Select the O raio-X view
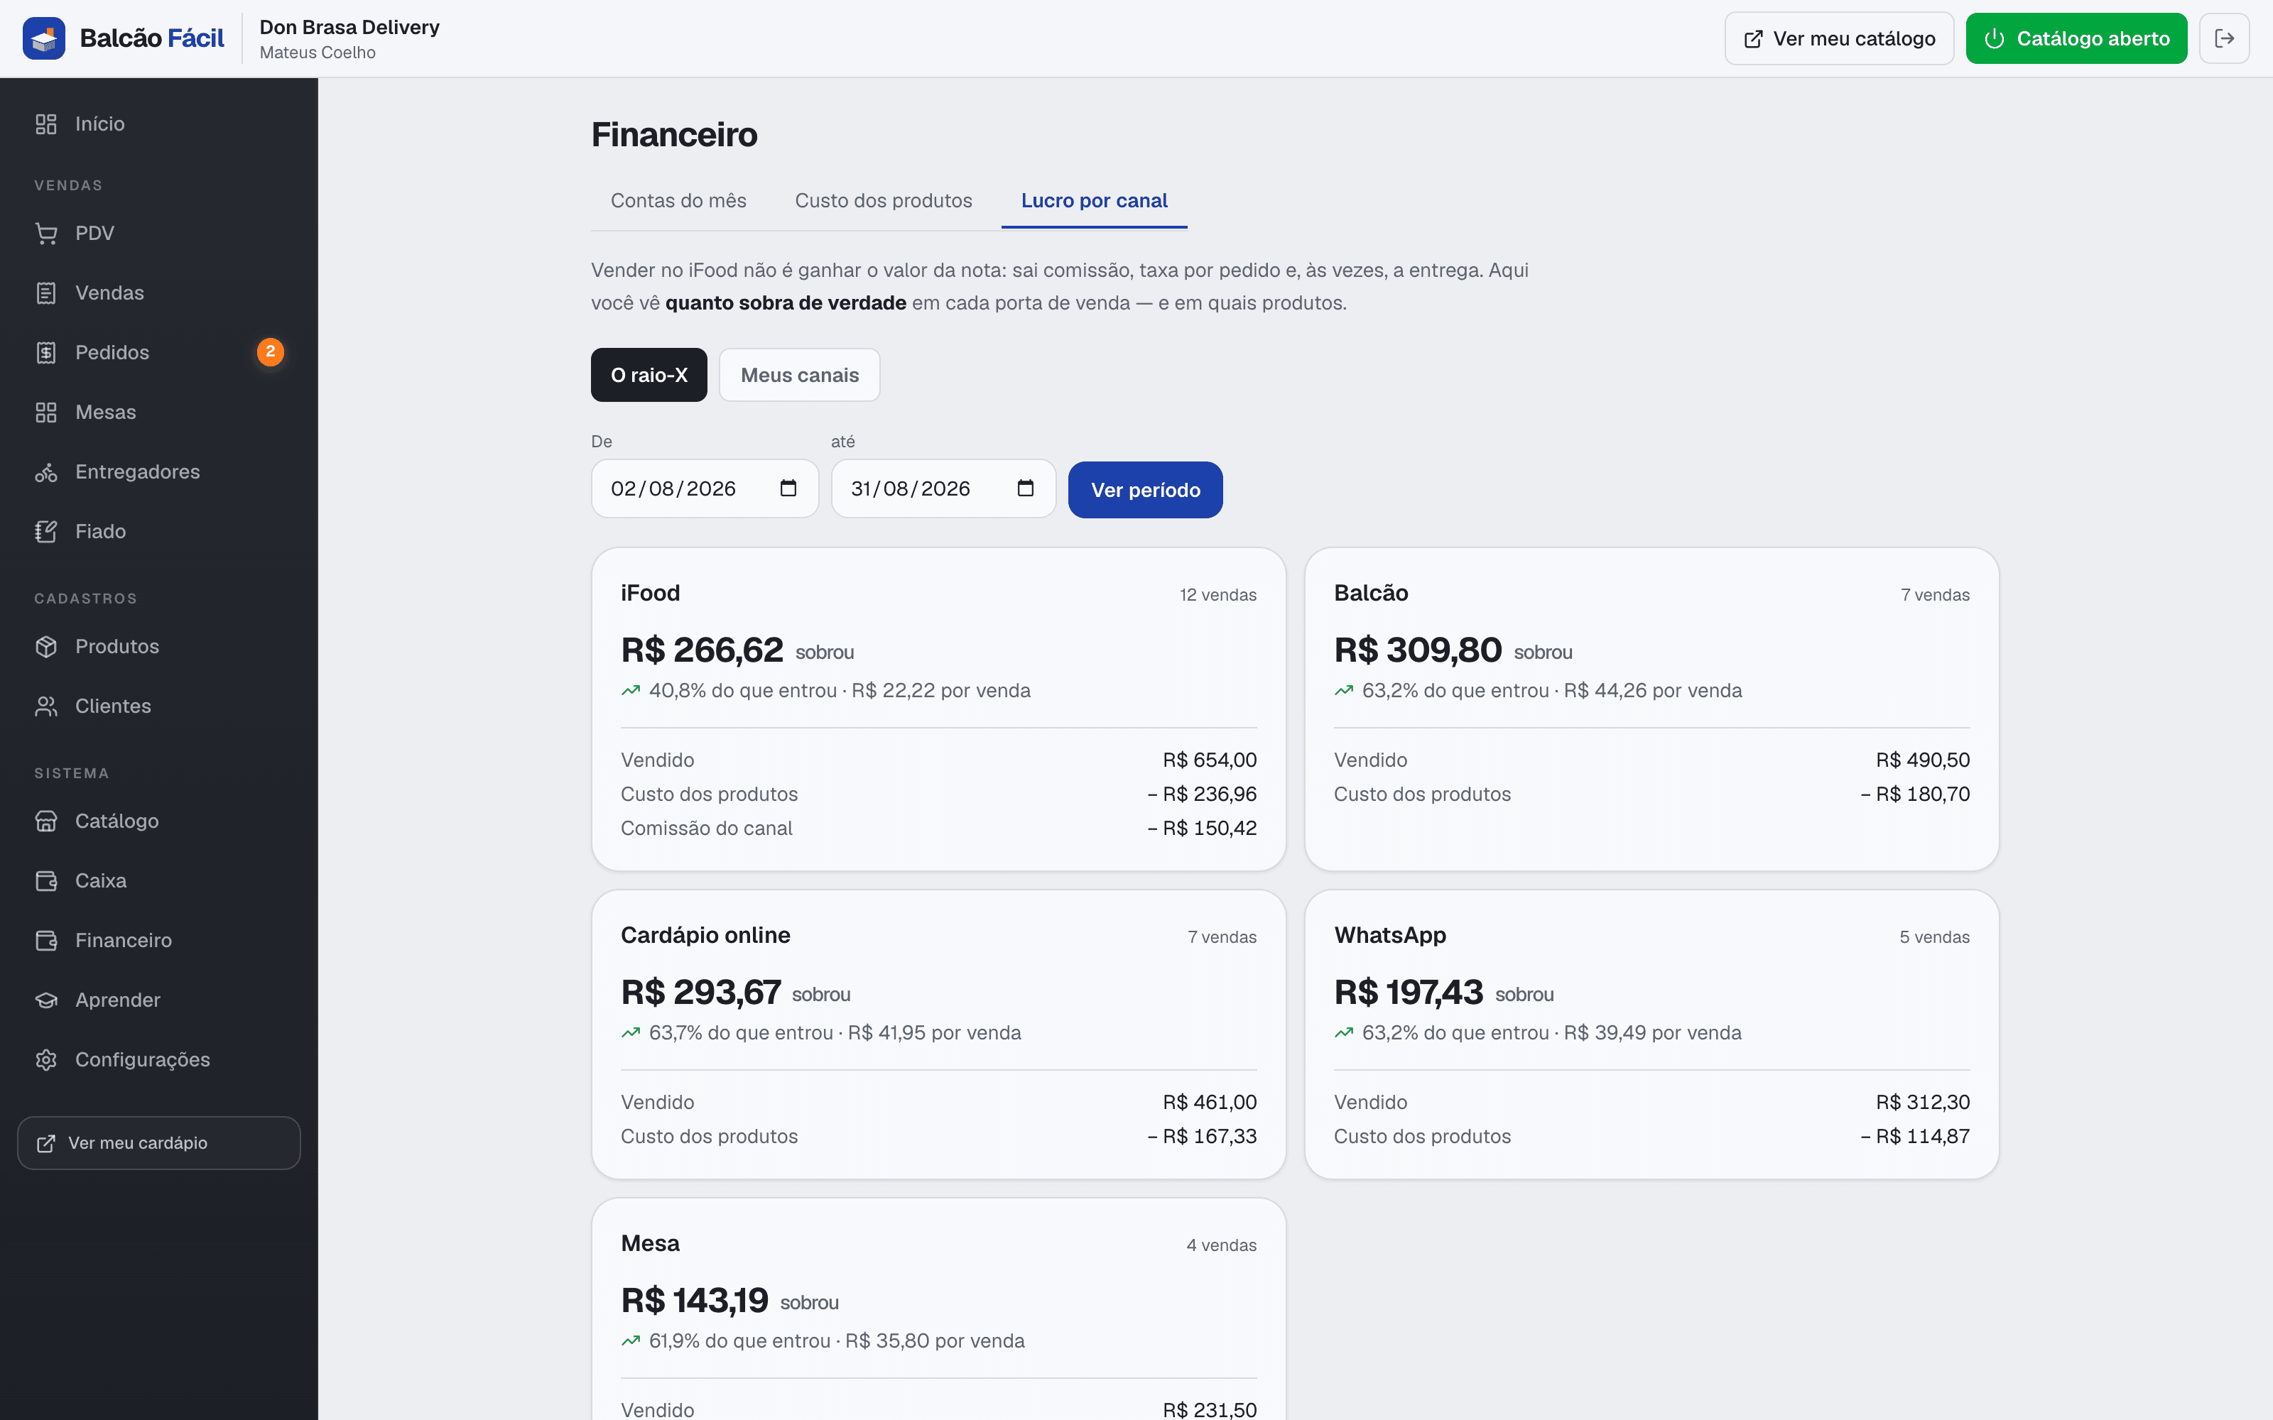 pos(649,375)
